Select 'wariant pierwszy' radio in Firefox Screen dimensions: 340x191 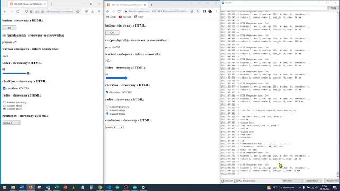click(x=4, y=102)
